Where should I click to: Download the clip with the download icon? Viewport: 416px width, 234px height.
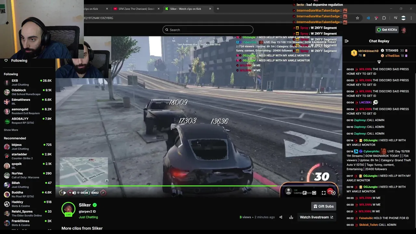click(x=291, y=217)
